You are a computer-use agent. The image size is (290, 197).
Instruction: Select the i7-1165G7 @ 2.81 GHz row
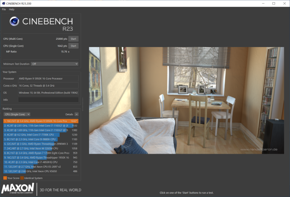pyautogui.click(x=41, y=126)
